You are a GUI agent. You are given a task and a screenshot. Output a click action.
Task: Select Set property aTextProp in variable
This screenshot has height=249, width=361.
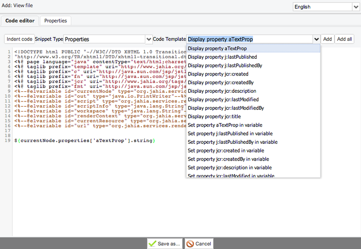click(253, 125)
